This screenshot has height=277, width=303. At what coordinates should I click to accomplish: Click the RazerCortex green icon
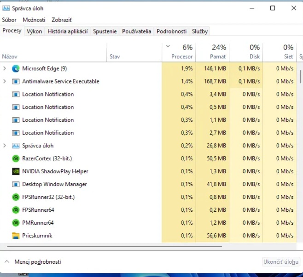(x=16, y=158)
